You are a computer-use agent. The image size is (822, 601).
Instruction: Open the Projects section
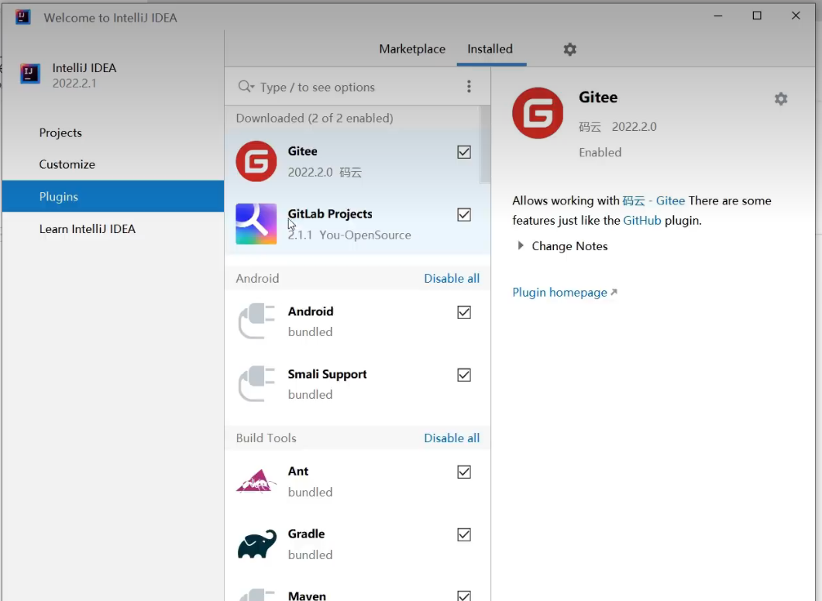point(60,132)
